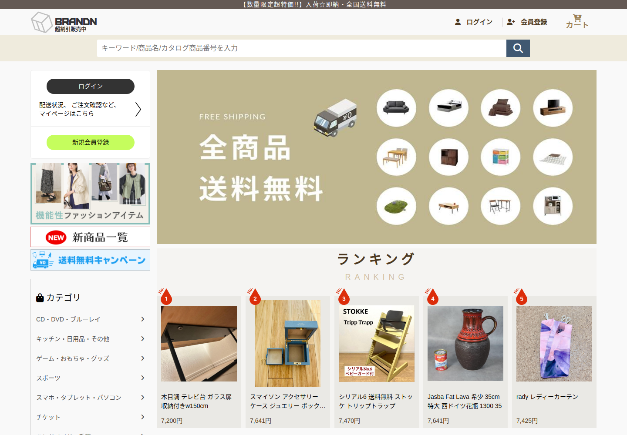Screen dimensions: 627x435
Task: Open rank 1 wood TV stand thumbnail
Action: click(199, 344)
